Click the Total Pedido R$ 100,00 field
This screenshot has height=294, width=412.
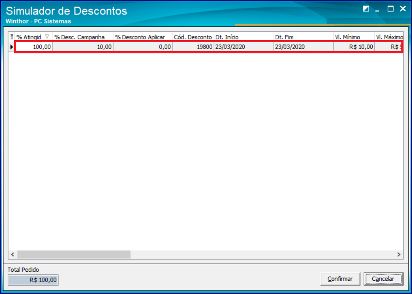(33, 280)
